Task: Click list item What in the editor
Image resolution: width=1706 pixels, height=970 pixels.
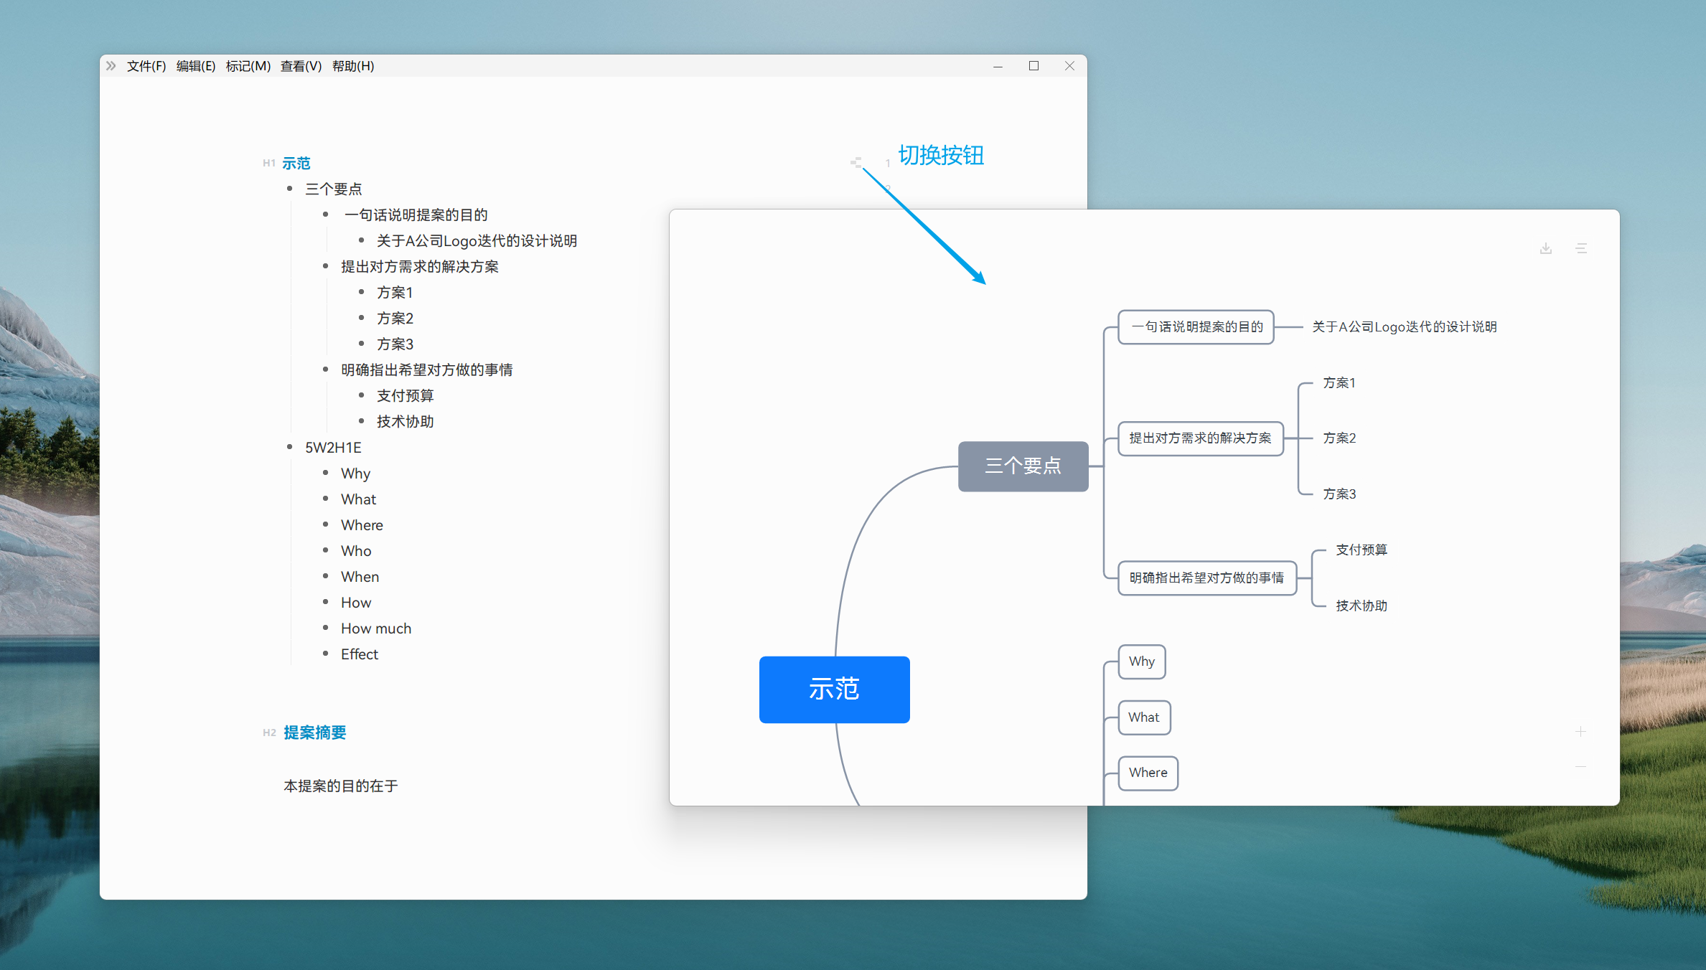Action: 358,499
